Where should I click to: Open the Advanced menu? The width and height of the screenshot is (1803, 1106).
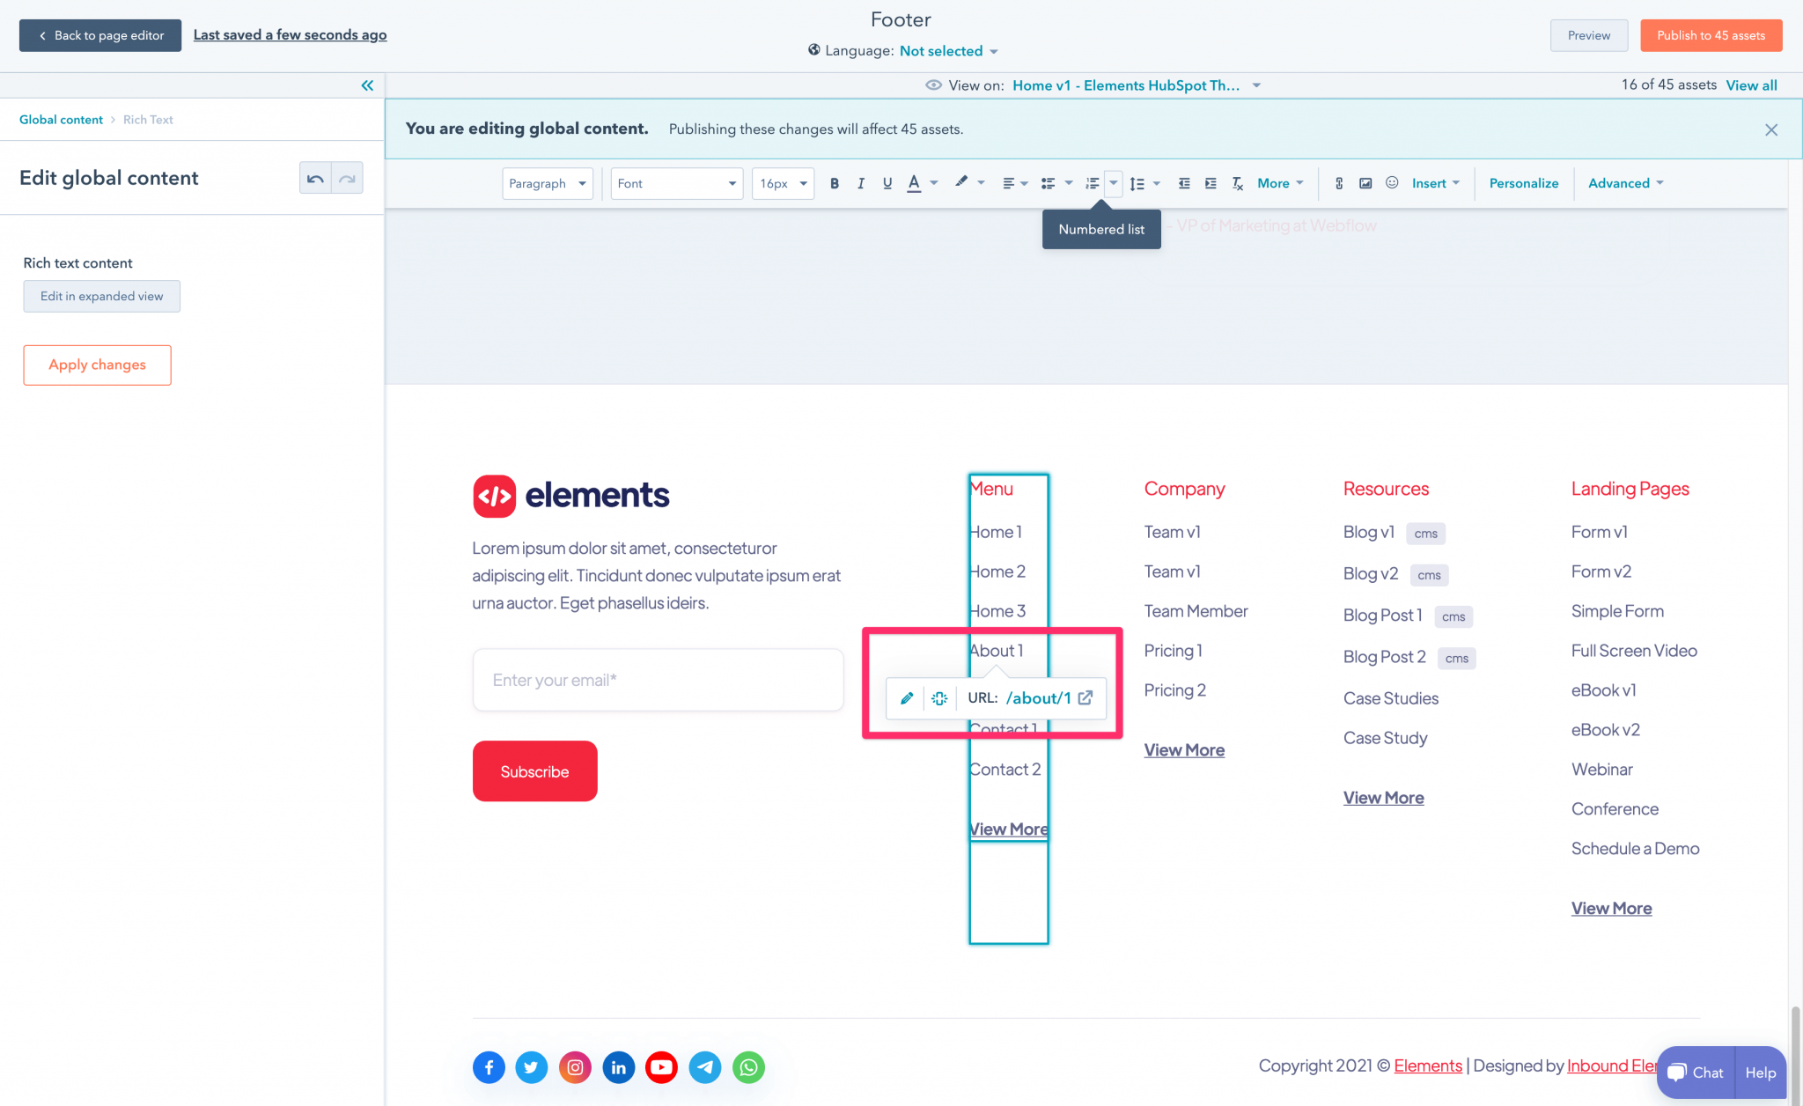(x=1625, y=183)
